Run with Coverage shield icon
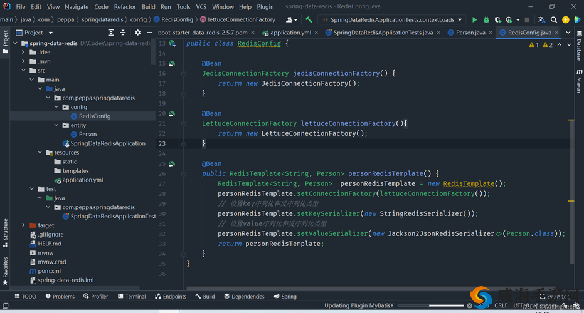The width and height of the screenshot is (584, 313). tap(497, 19)
